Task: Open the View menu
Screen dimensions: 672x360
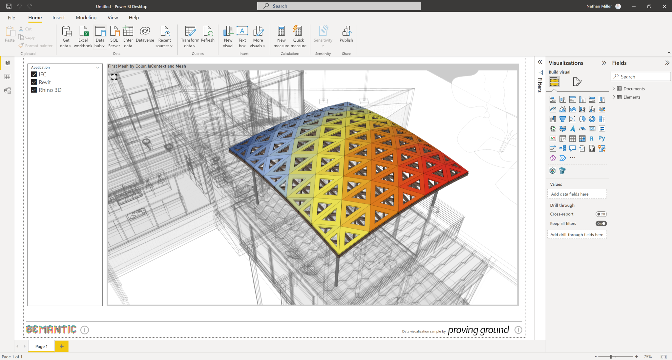Action: [x=113, y=17]
